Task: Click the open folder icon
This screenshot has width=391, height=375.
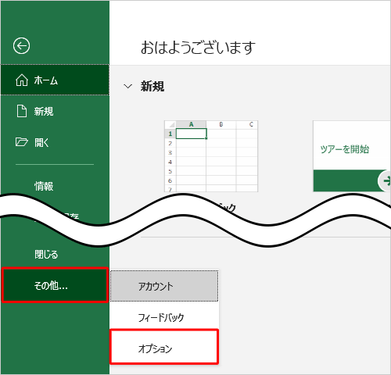Action: coord(22,142)
